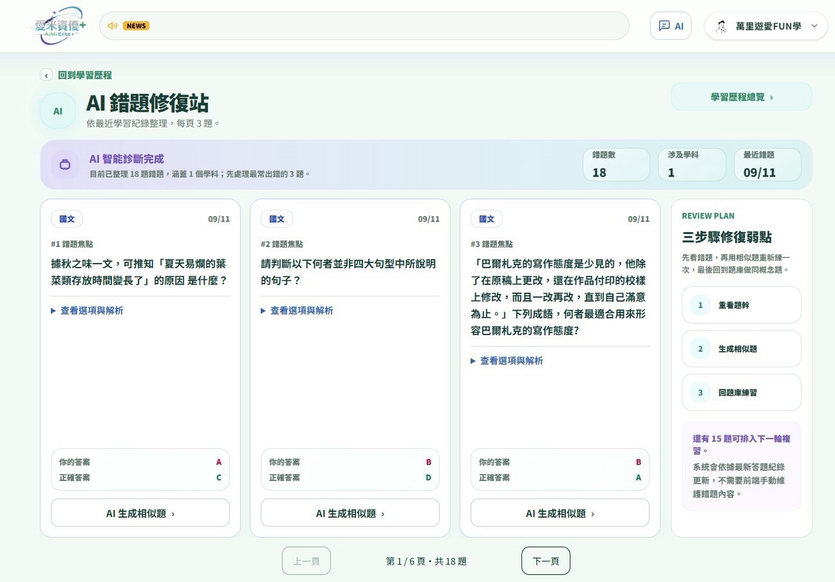Expand 查看選項與解析 for question #1
835x582 pixels.
87,311
